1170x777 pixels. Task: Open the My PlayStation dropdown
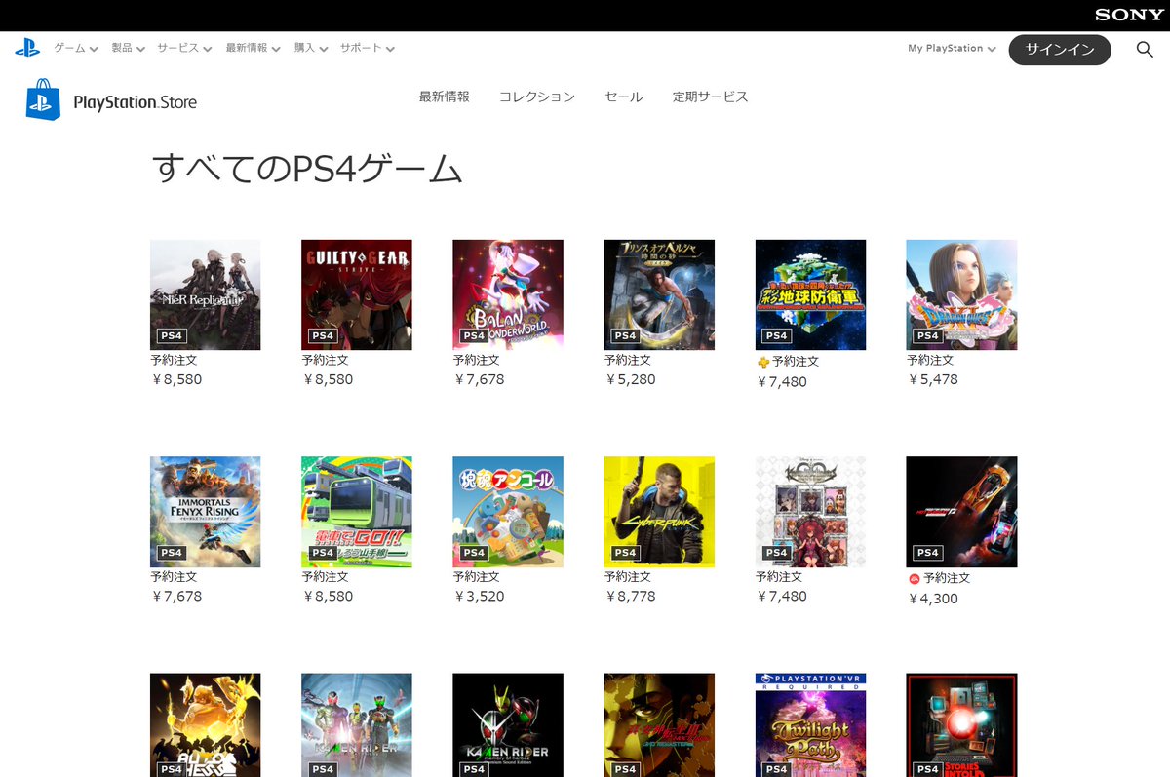(952, 48)
